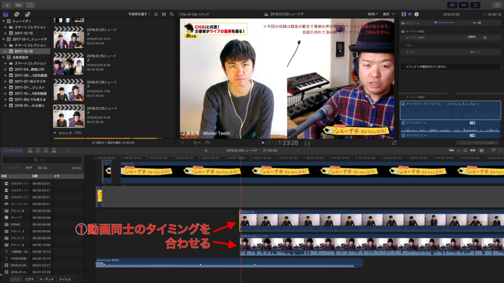Select the ビデオ filter tab
Image resolution: width=504 pixels, height=283 pixels.
coord(29,280)
